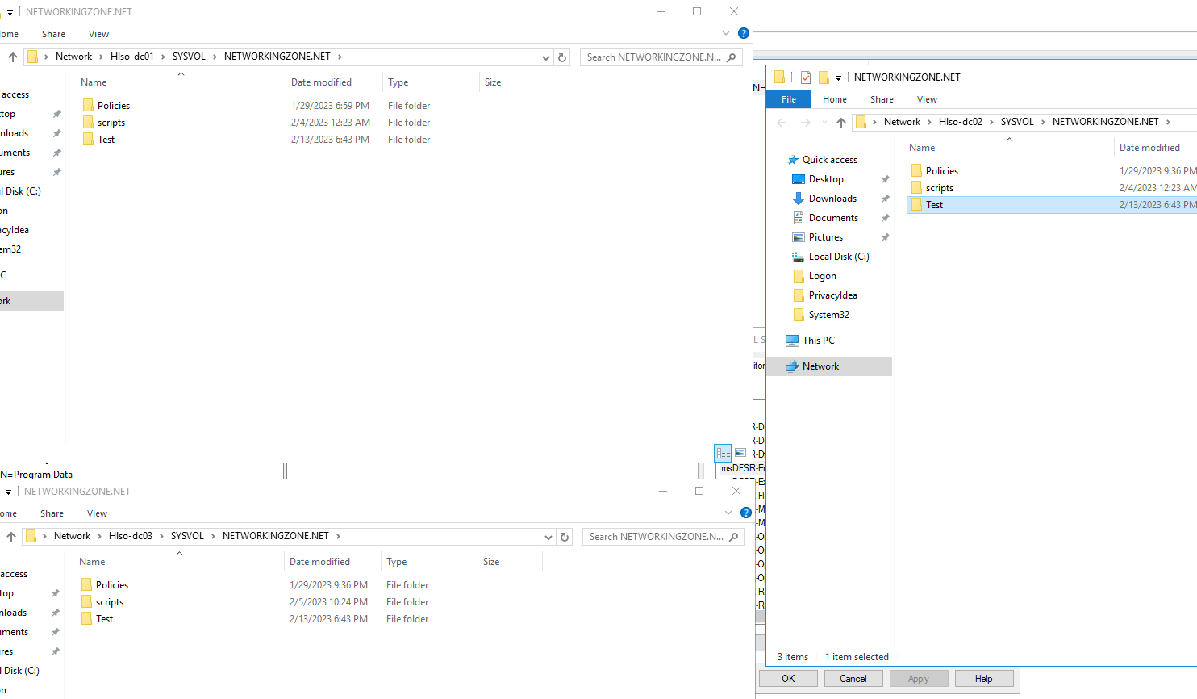
Task: Select the Test folder on Hlso-dc02
Action: pyautogui.click(x=936, y=204)
